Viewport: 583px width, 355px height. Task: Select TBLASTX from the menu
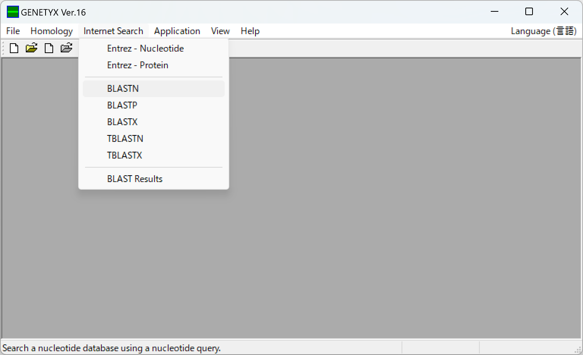pyautogui.click(x=154, y=156)
